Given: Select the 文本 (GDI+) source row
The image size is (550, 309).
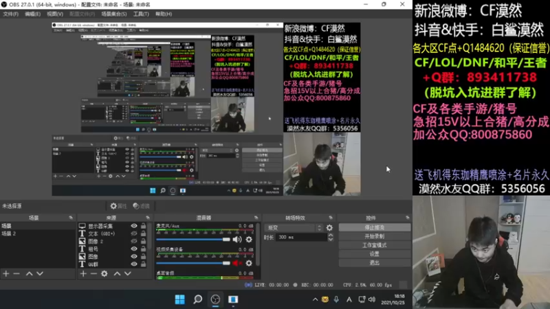Looking at the screenshot, I should (113, 233).
